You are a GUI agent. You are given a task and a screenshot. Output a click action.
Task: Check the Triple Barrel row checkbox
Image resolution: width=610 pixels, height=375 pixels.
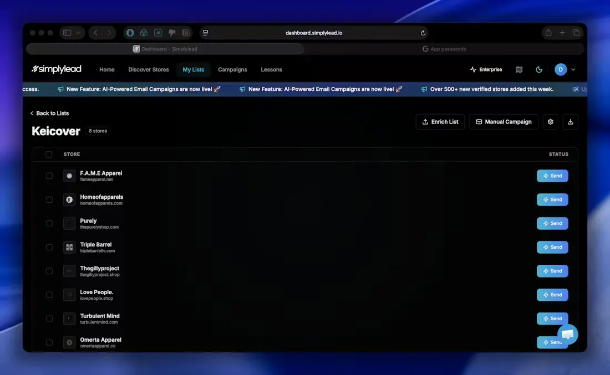pos(49,247)
